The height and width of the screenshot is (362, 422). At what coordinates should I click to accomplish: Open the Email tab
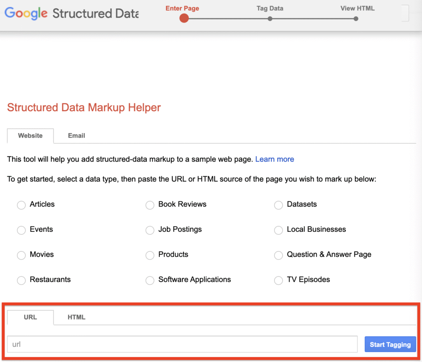tap(76, 136)
